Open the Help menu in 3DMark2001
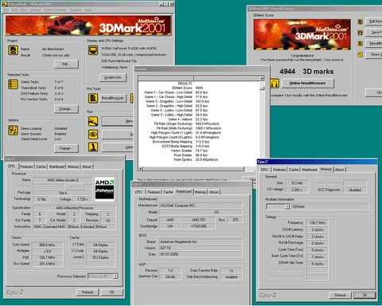382x306 pixels. click(88, 10)
